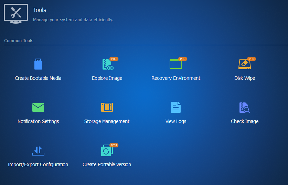The image size is (288, 185).
Task: Click the Tools page title
Action: pyautogui.click(x=40, y=10)
